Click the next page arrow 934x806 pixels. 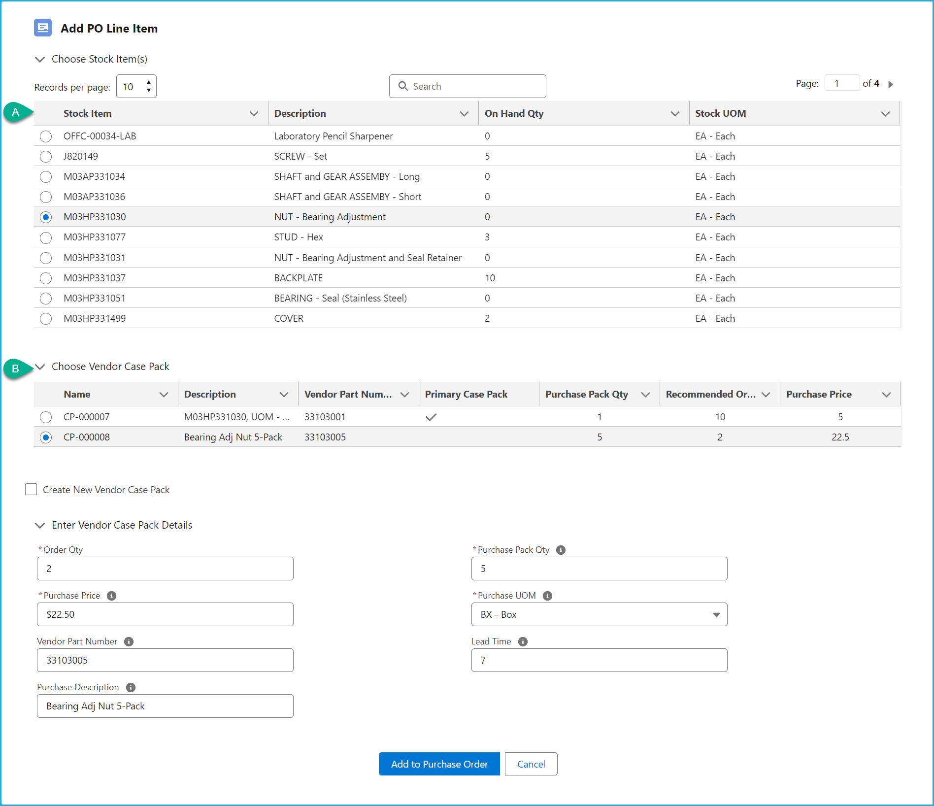click(x=891, y=84)
